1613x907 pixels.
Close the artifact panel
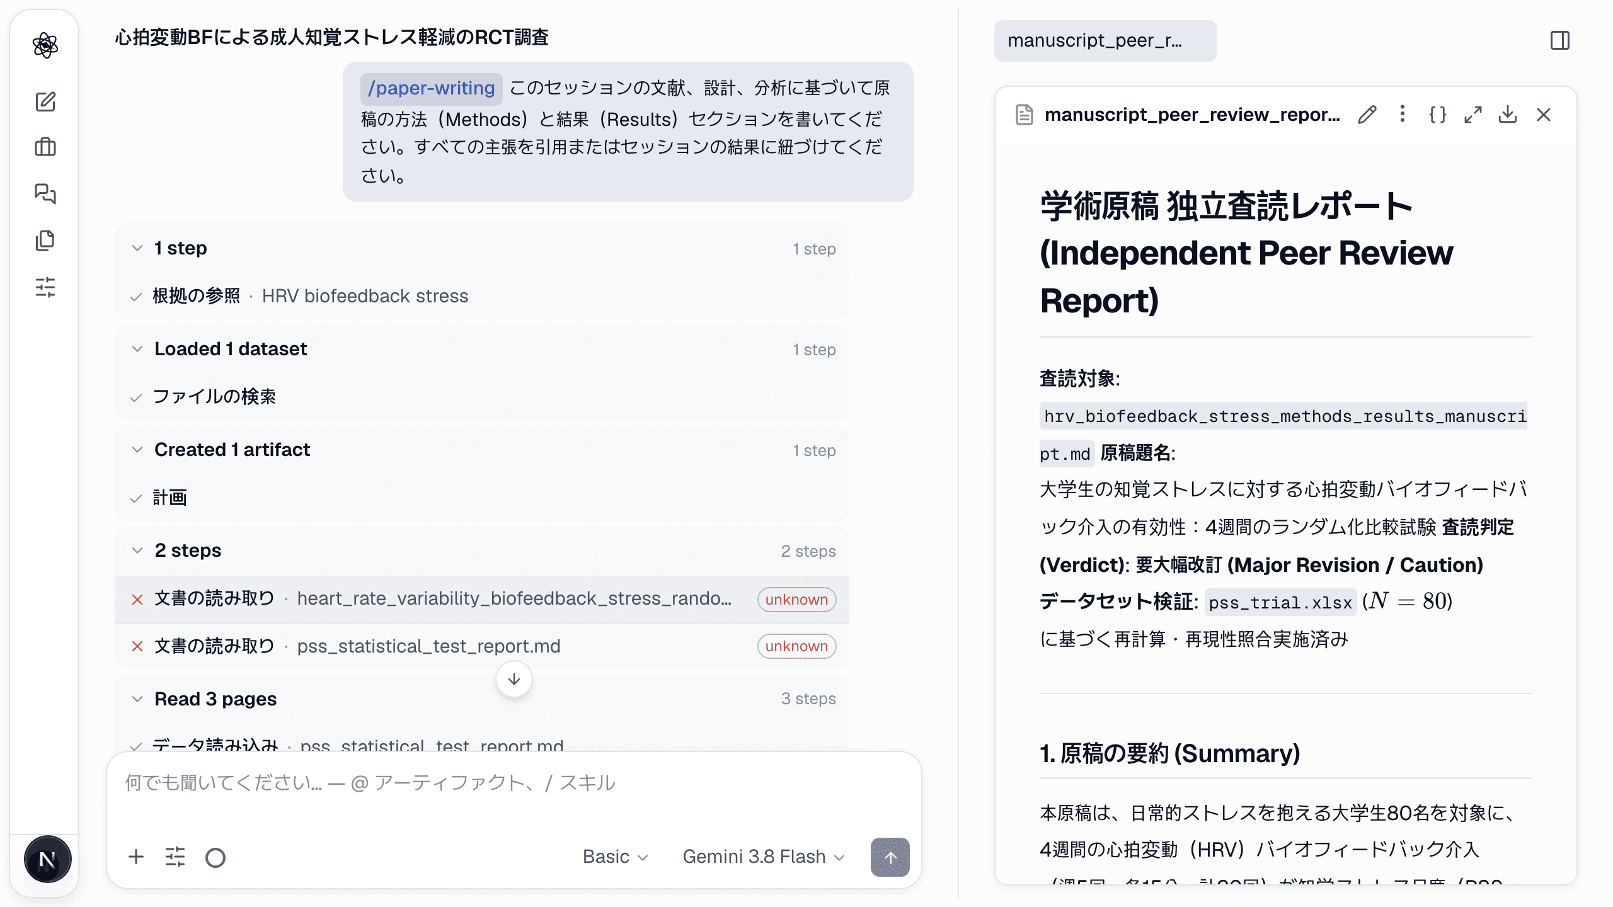click(1544, 115)
